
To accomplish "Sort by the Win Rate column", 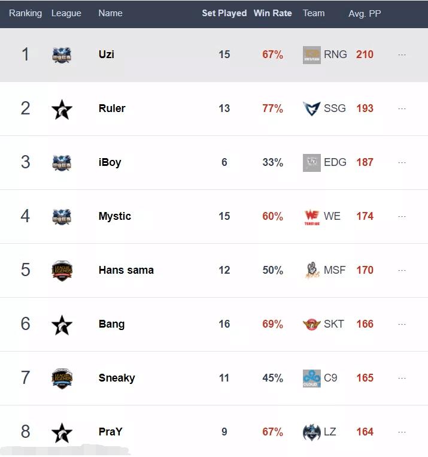I will [x=272, y=13].
